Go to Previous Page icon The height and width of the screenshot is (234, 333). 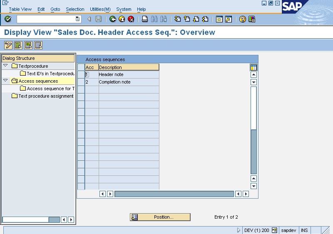[x=187, y=19]
